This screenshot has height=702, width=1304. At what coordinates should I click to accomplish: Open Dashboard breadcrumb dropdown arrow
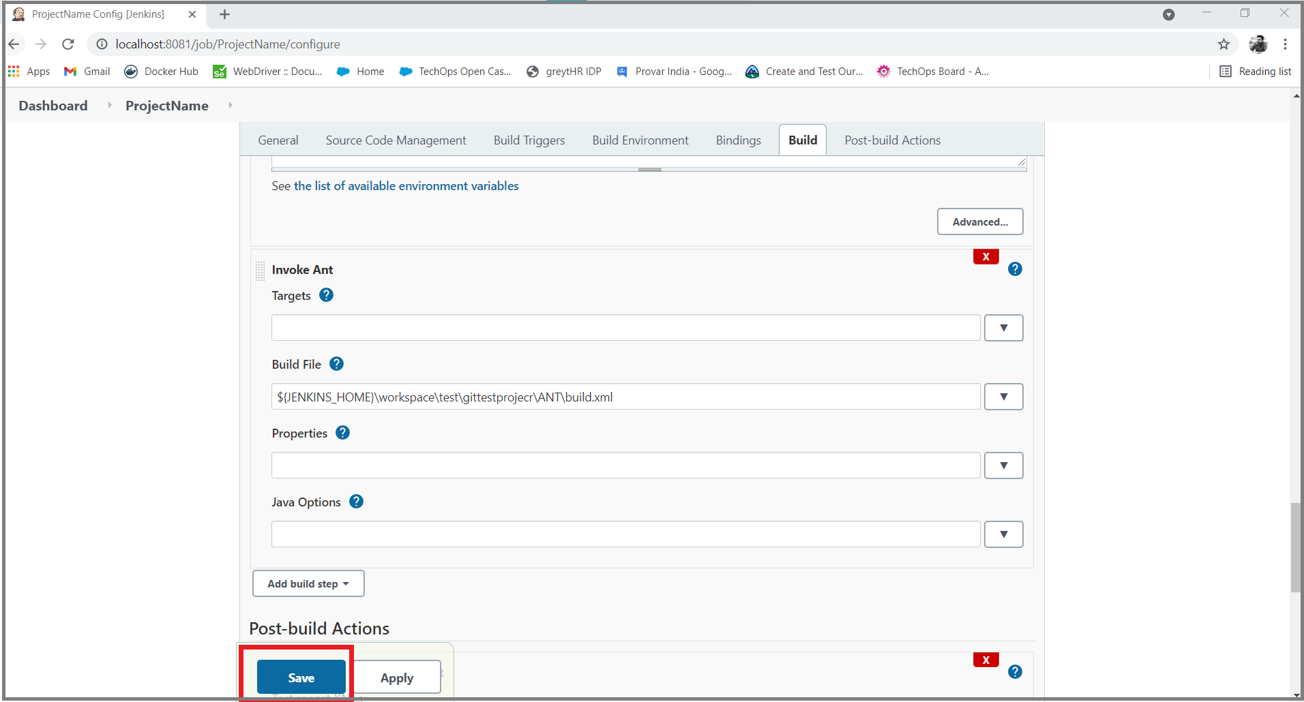109,105
